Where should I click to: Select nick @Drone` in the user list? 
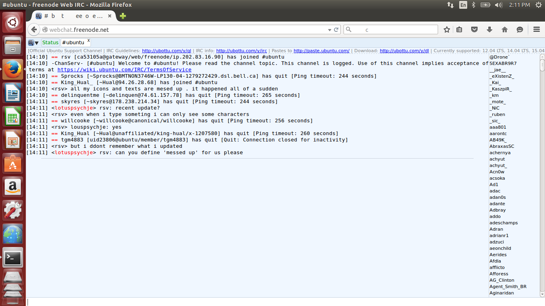tap(500, 57)
